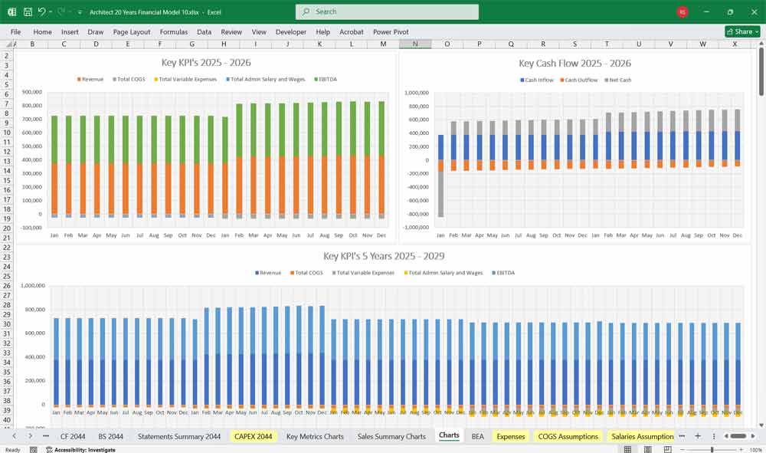Open the Undo history dropdown arrow
The image size is (766, 453).
tap(51, 11)
